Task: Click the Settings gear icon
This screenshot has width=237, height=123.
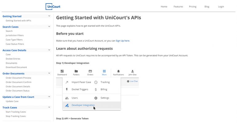Action: click(96, 98)
